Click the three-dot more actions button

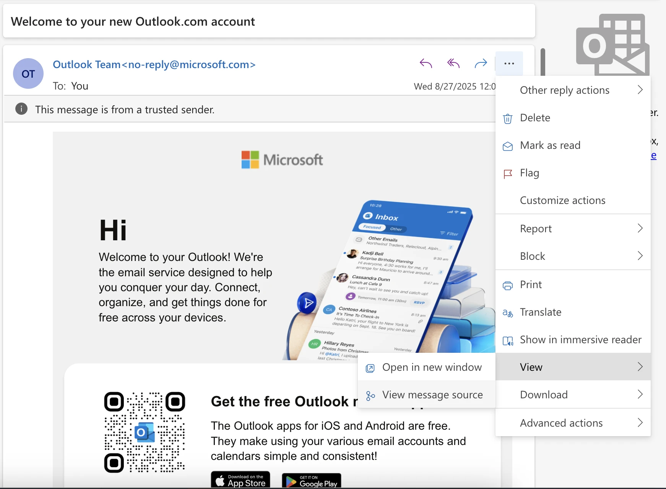point(509,64)
